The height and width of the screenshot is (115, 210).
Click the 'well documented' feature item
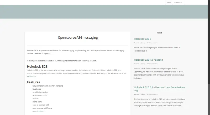(40, 95)
